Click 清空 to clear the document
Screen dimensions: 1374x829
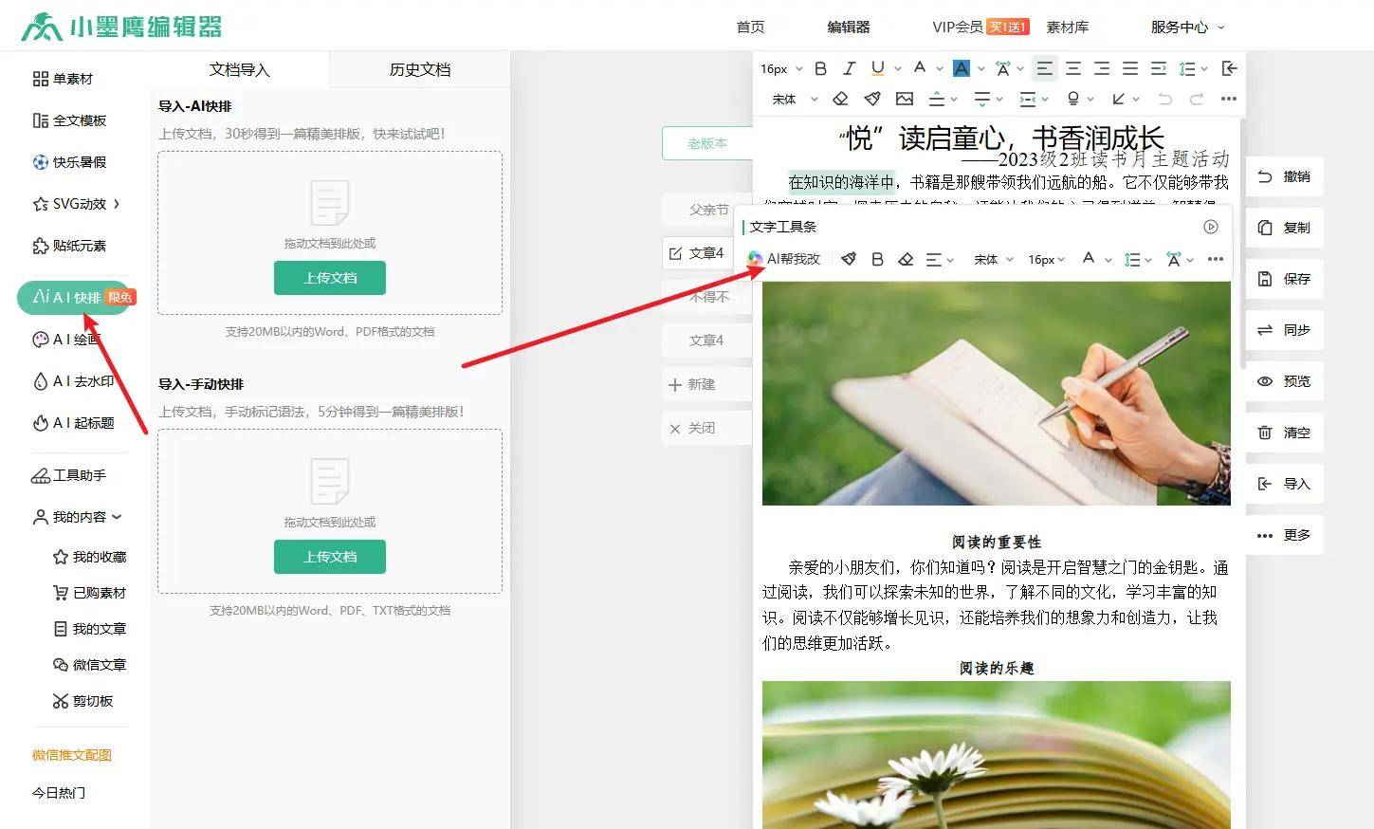1285,432
